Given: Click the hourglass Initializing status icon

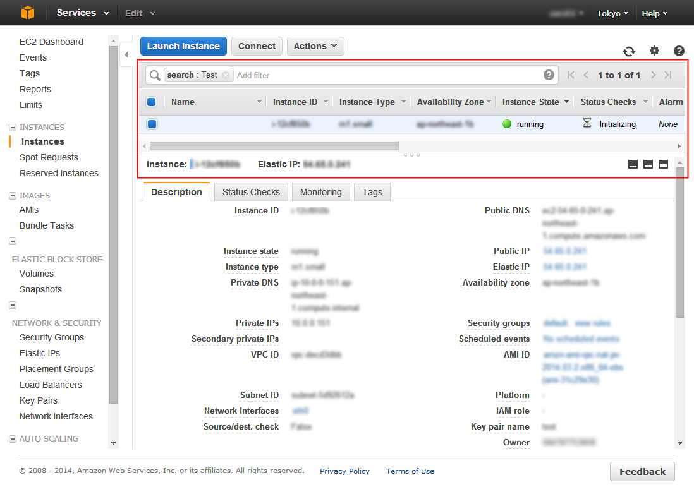Looking at the screenshot, I should click(587, 123).
